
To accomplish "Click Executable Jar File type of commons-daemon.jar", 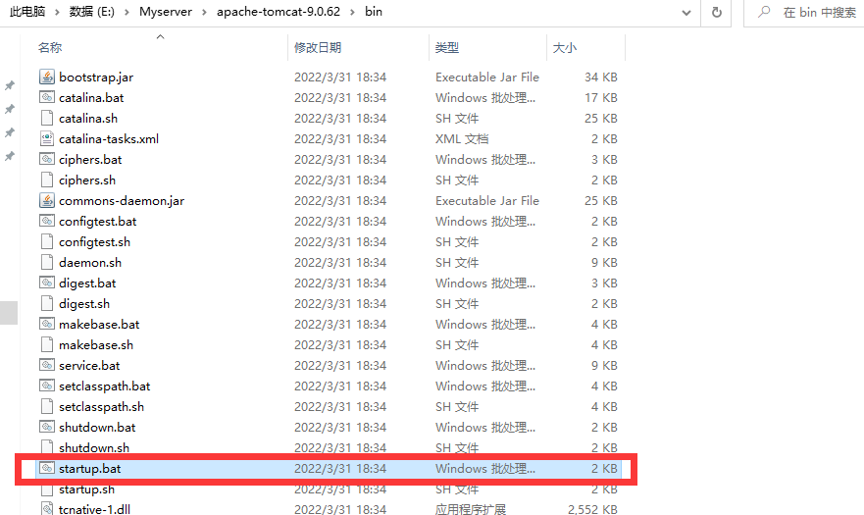I will point(487,201).
